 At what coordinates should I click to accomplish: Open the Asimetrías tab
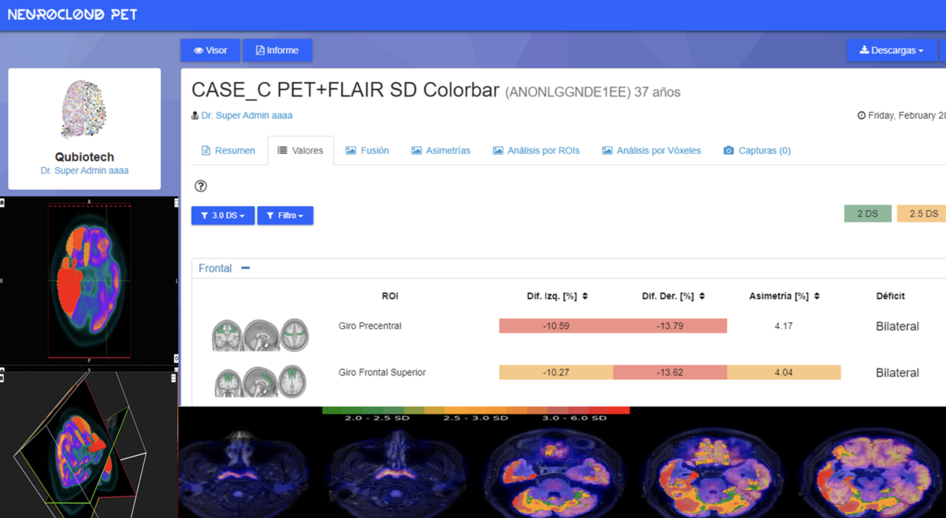[x=441, y=150]
